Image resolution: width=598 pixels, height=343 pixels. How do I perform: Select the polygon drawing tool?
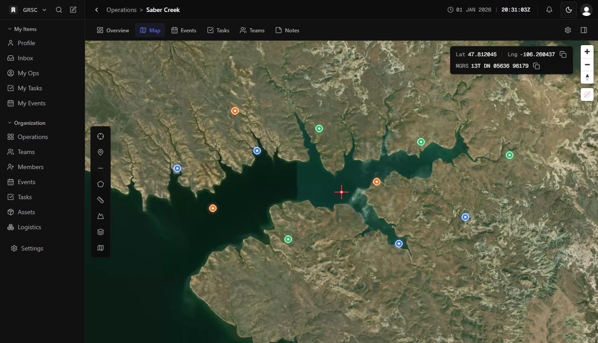point(101,184)
